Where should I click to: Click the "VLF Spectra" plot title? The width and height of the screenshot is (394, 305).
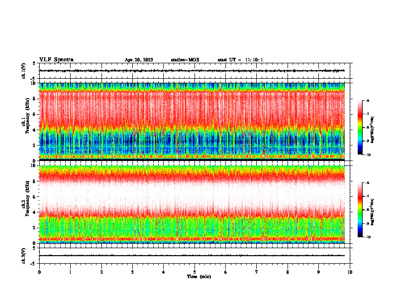click(x=56, y=60)
